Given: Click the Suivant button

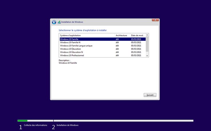Looking at the screenshot, I should pyautogui.click(x=150, y=95).
